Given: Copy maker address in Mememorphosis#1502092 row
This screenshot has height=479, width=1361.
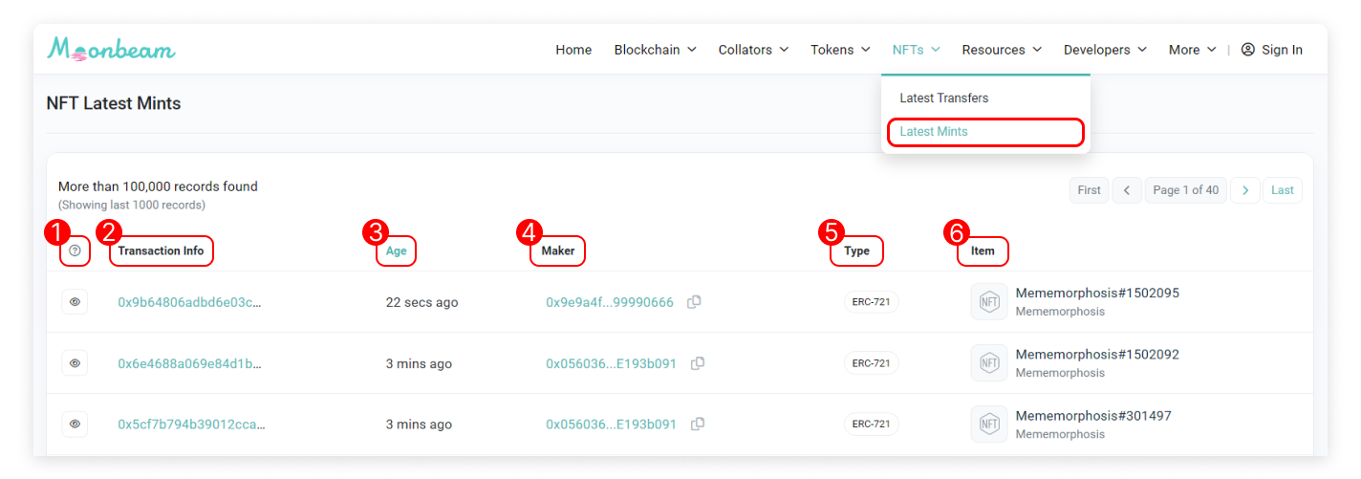Looking at the screenshot, I should point(699,363).
